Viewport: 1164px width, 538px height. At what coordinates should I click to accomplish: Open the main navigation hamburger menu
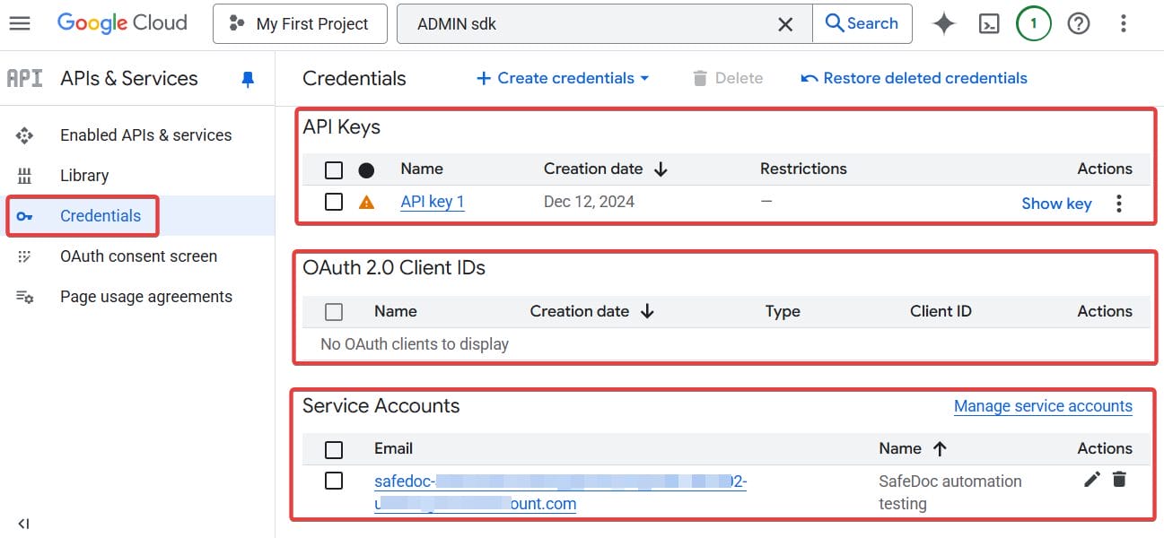(x=20, y=23)
